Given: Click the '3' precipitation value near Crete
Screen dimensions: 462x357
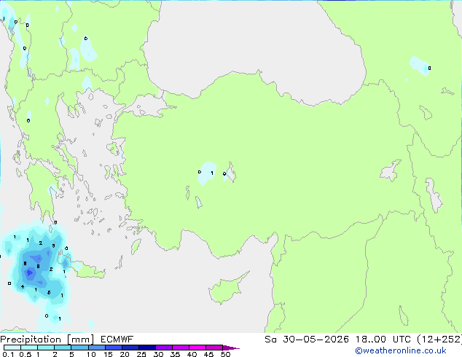Looking at the screenshot, I should tap(53, 246).
